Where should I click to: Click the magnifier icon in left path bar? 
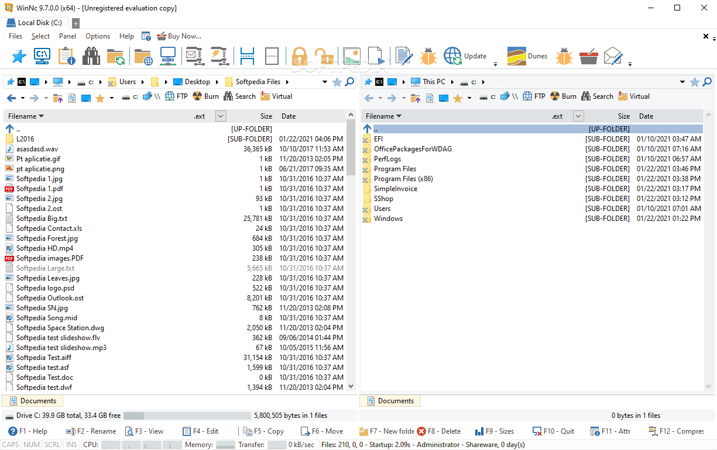pos(349,82)
